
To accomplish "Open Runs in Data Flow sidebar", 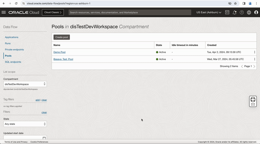I will [7, 43].
